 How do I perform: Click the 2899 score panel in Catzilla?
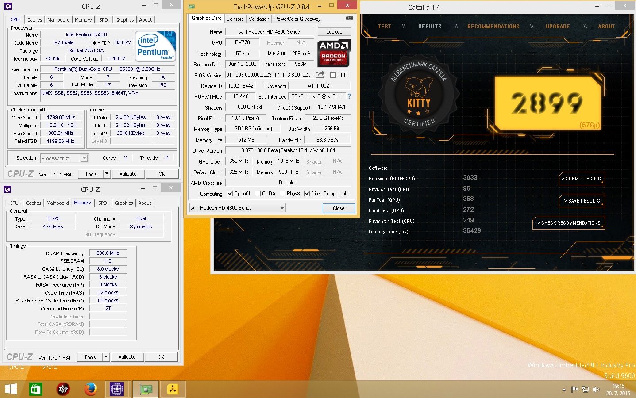(x=548, y=103)
